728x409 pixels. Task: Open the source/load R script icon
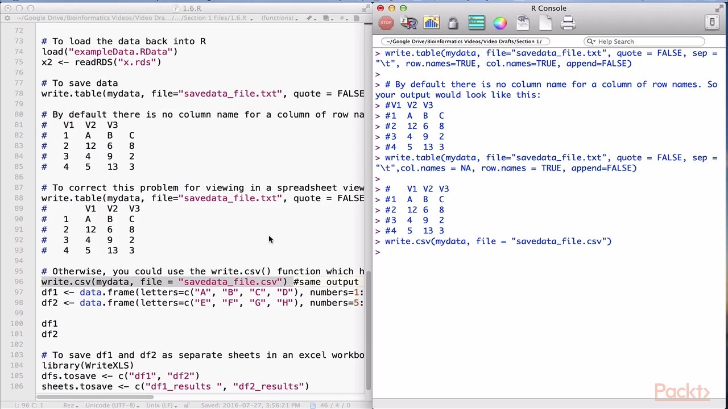coord(409,23)
